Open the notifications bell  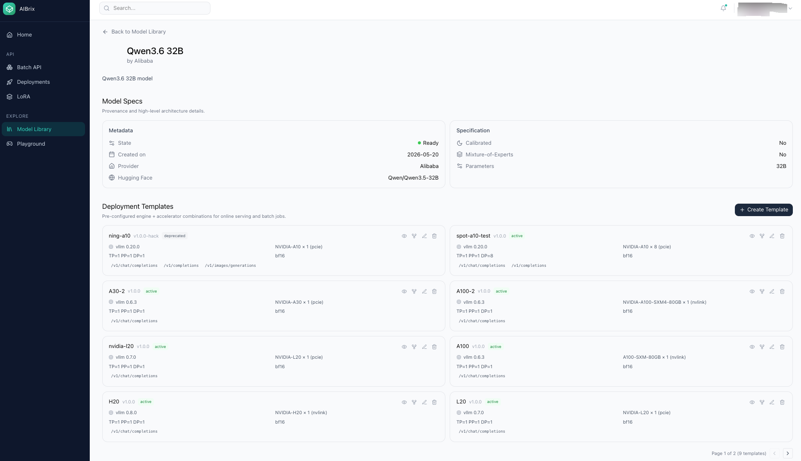coord(723,8)
